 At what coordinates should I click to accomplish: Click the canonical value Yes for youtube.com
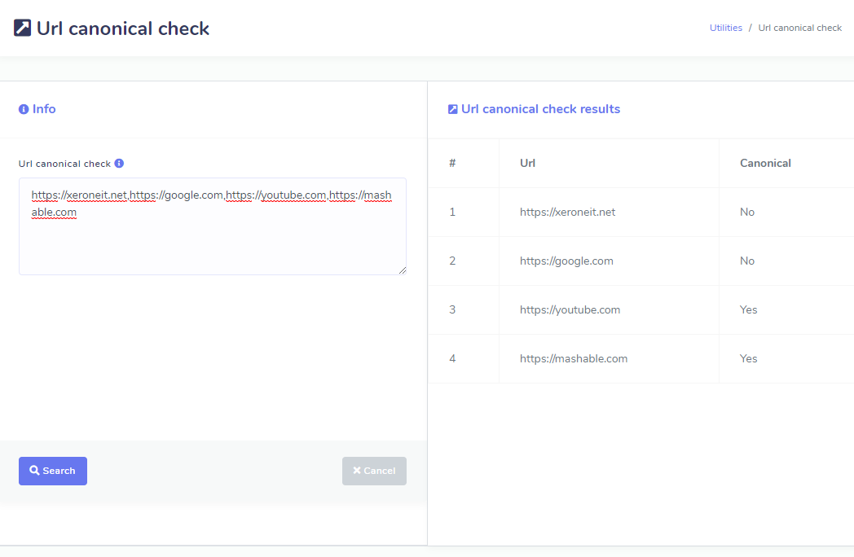click(x=748, y=309)
